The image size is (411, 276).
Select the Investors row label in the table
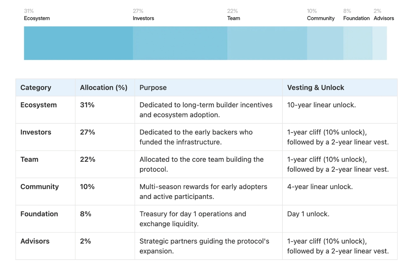pyautogui.click(x=36, y=132)
